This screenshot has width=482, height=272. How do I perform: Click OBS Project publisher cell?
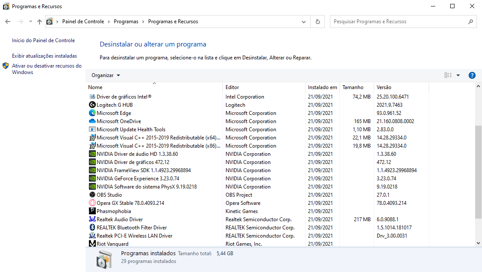(239, 195)
